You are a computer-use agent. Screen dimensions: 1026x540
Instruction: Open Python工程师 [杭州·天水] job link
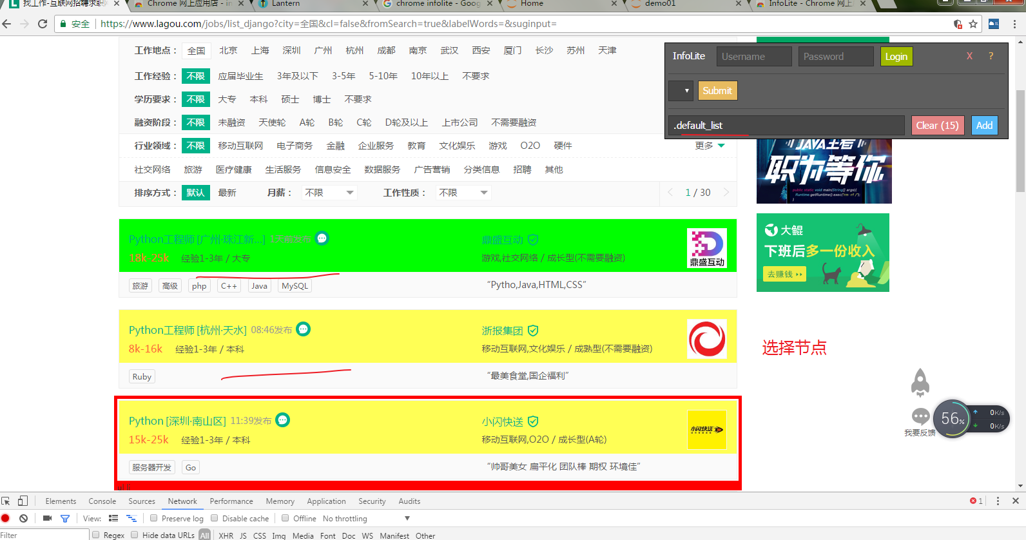(x=188, y=330)
